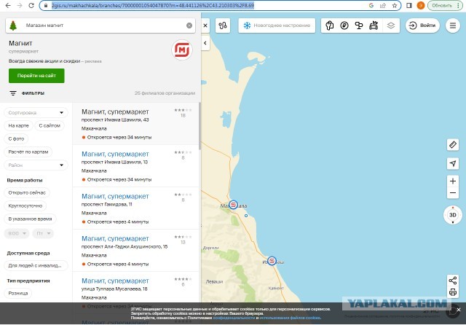Viewport: 466px width, 325px height.
Task: Click the browser back arrow
Action: pyautogui.click(x=8, y=5)
